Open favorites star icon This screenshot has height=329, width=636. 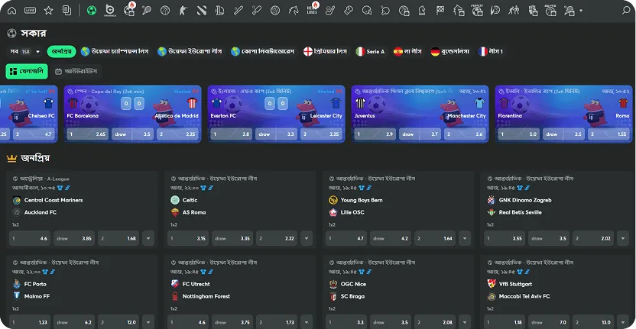coord(48,11)
